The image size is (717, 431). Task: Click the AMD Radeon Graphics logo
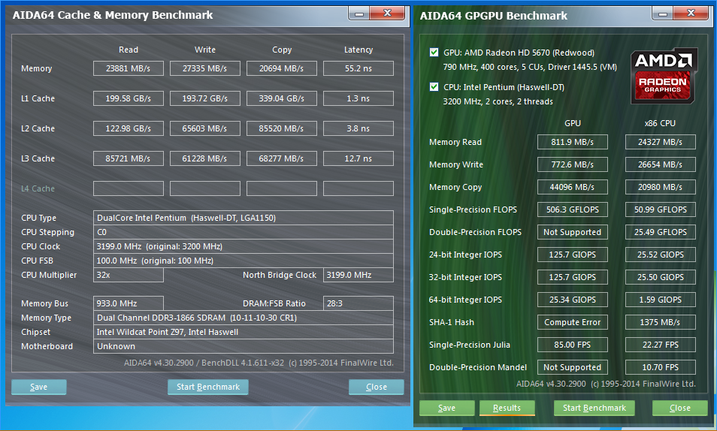click(664, 75)
